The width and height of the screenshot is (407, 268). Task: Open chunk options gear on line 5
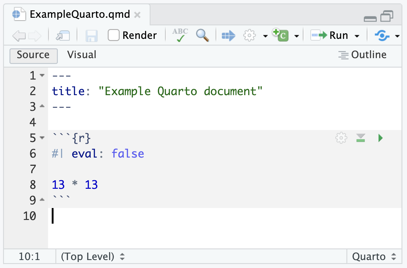point(342,138)
